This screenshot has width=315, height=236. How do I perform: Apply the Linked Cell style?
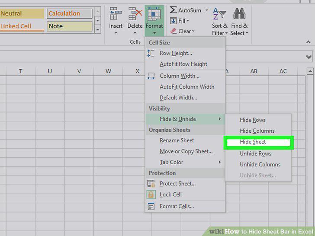pos(22,26)
